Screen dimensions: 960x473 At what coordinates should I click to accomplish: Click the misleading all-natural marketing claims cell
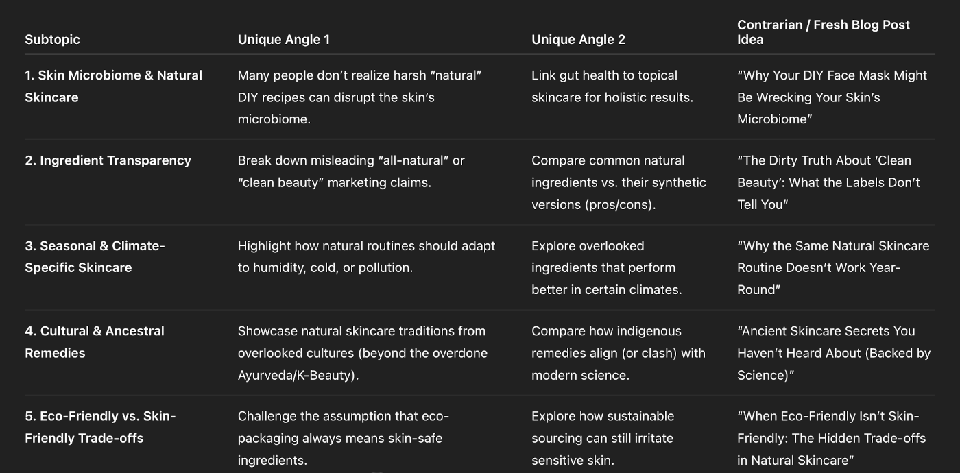click(351, 171)
